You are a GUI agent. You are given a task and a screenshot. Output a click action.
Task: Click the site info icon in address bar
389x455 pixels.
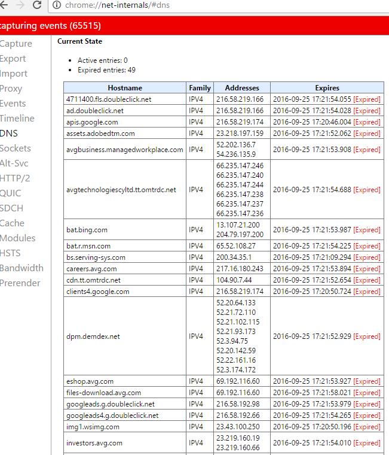point(57,5)
